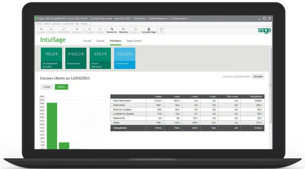Screen dimensions: 305x169
Task: Click Encours clients au 12/03/2015 heading
Action: [65, 78]
